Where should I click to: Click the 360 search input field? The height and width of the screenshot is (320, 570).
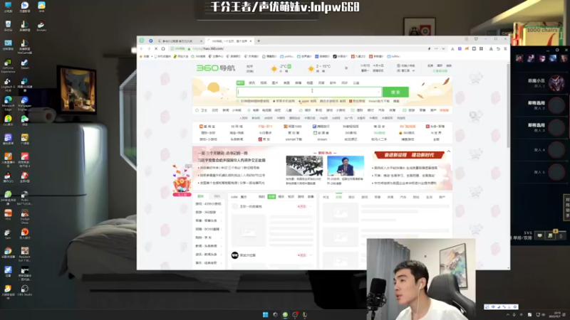[x=309, y=92]
